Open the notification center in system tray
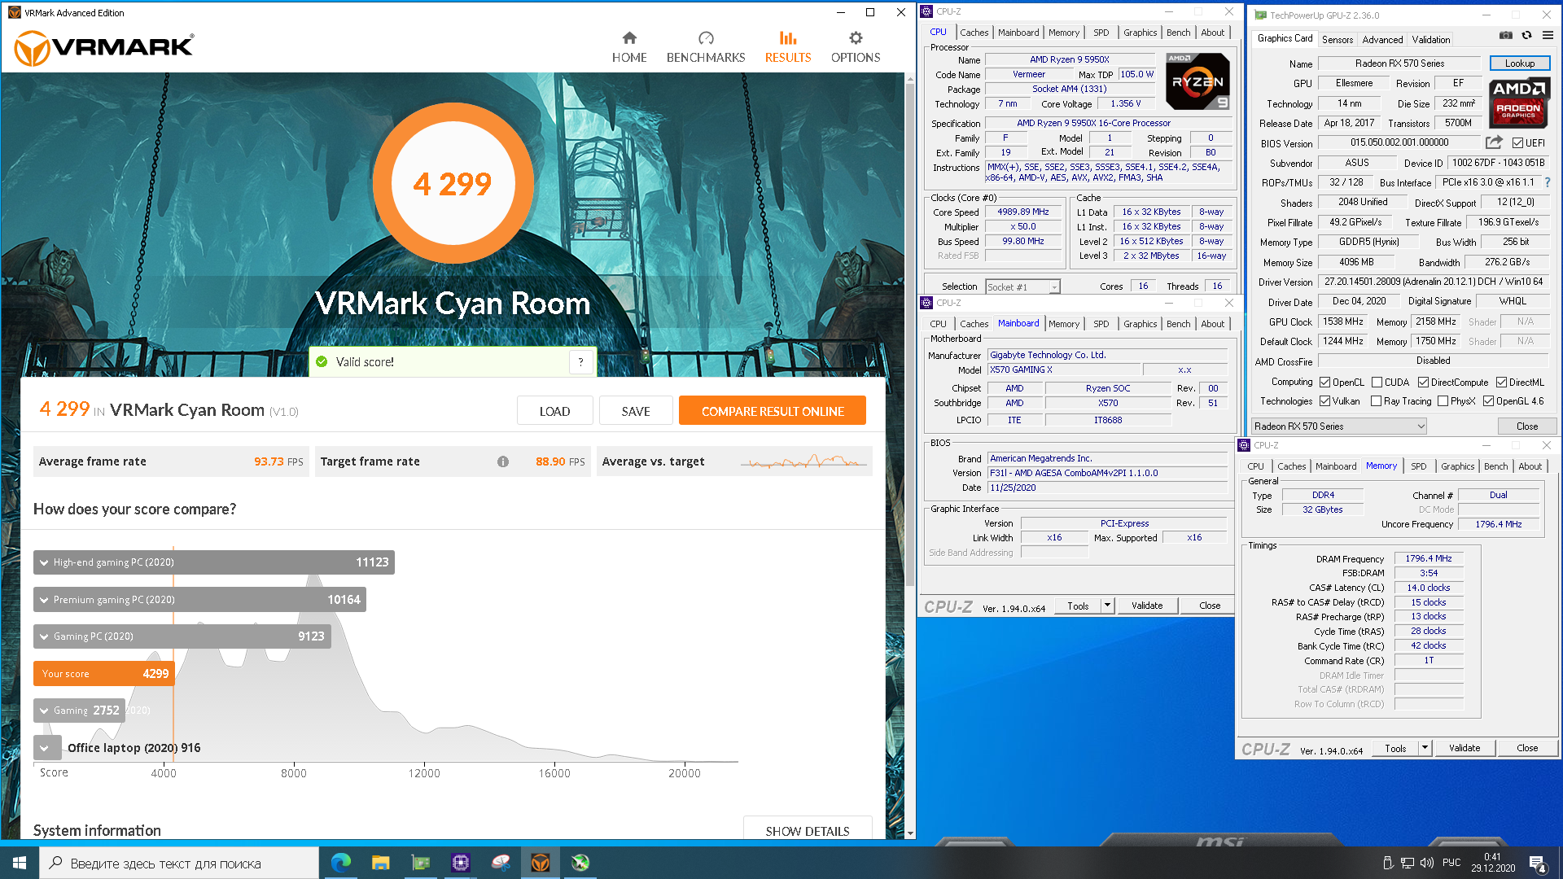The height and width of the screenshot is (879, 1563). (1537, 863)
